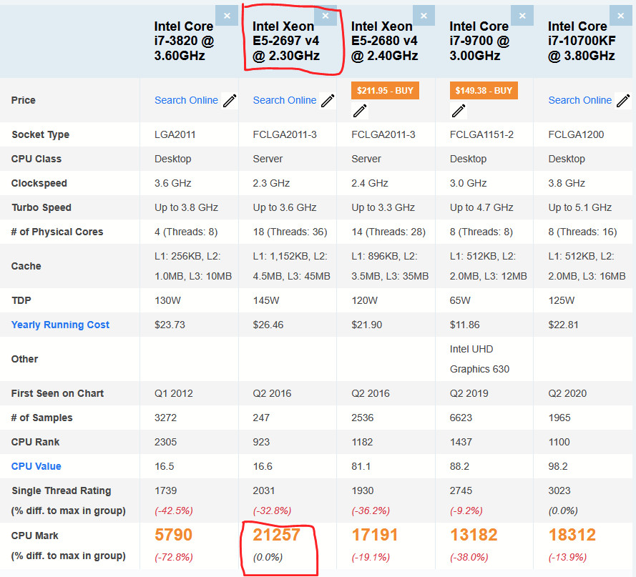The image size is (636, 577).
Task: Click socket value LGA2011
Action: pos(175,134)
